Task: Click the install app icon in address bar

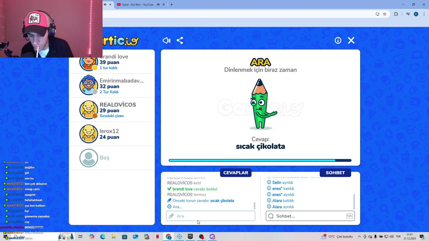Action: (x=377, y=14)
